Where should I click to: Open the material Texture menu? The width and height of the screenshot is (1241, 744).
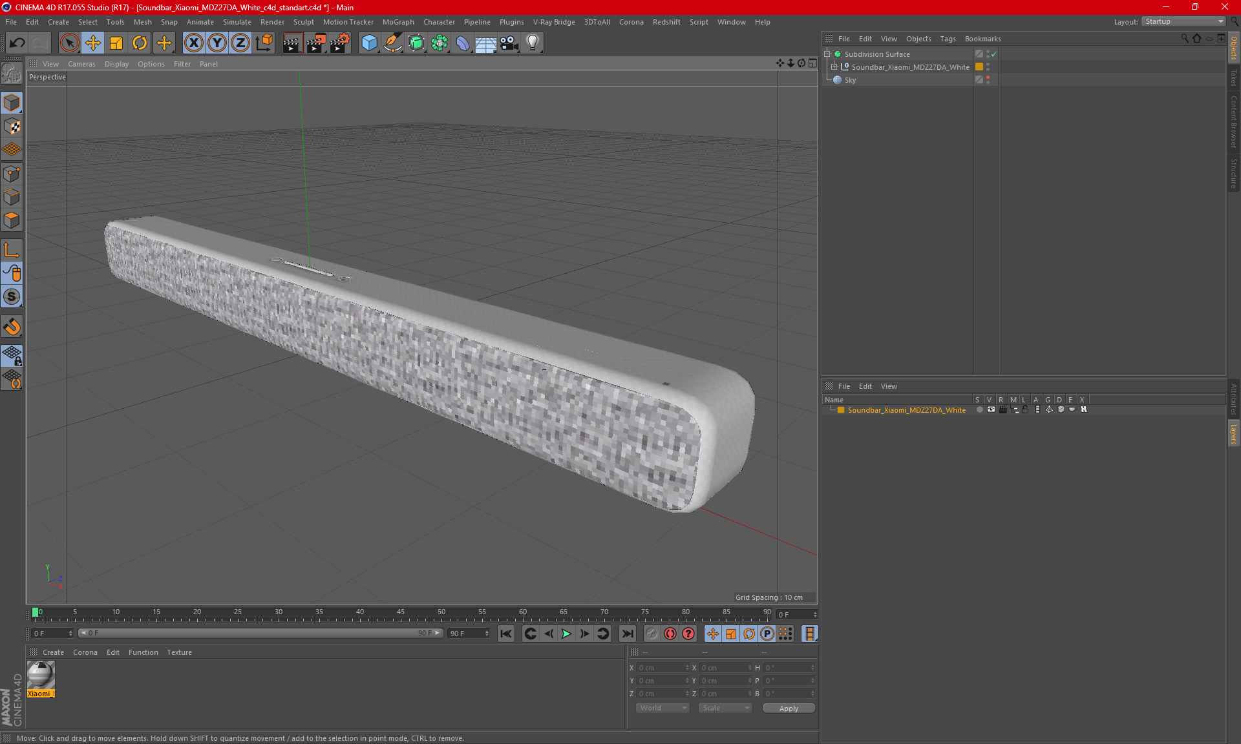(x=179, y=652)
